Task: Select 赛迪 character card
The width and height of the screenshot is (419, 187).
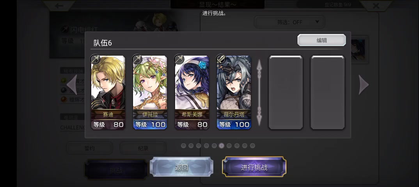Action: (108, 92)
